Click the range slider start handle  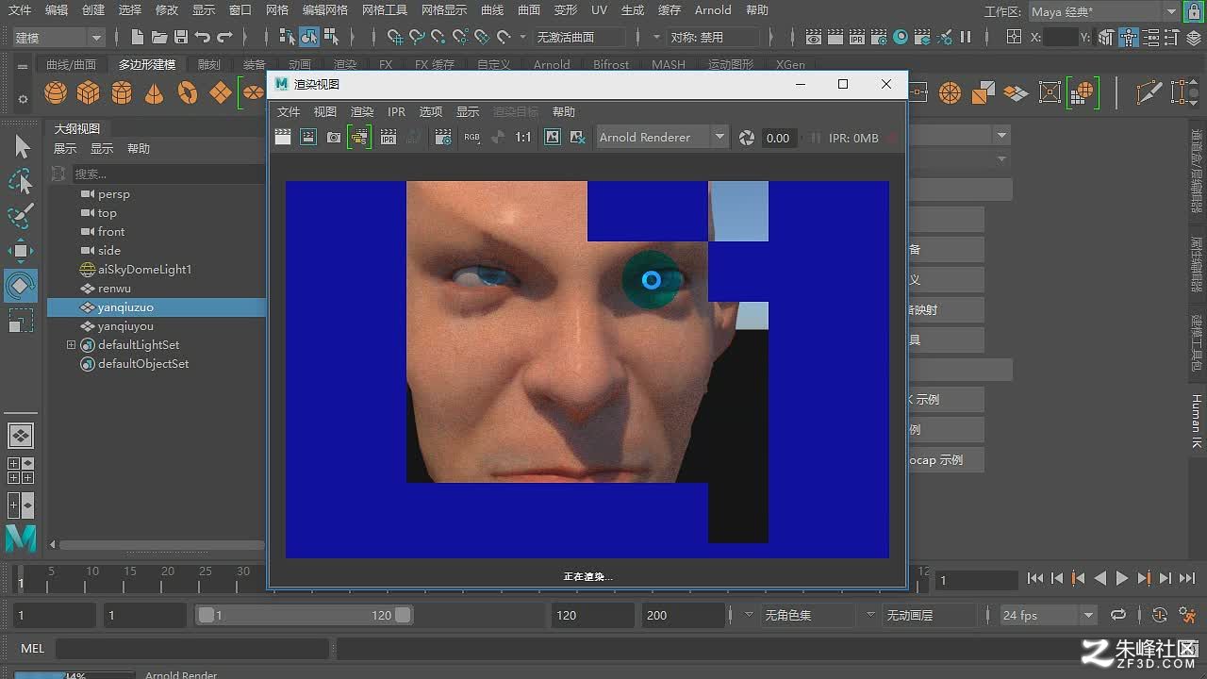tap(205, 615)
